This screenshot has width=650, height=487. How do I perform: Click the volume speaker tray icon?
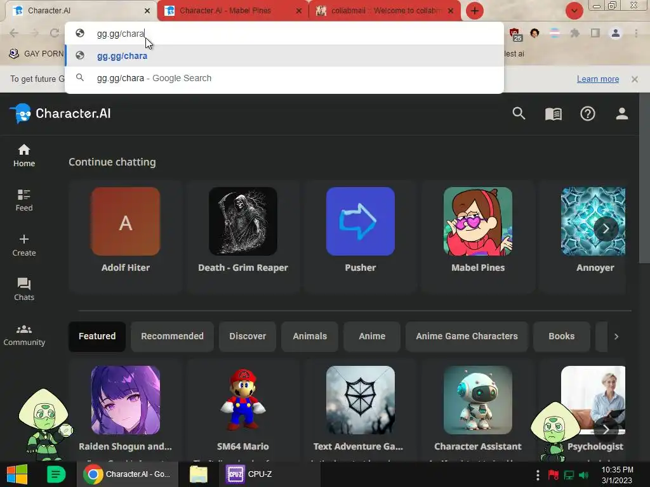click(x=584, y=476)
